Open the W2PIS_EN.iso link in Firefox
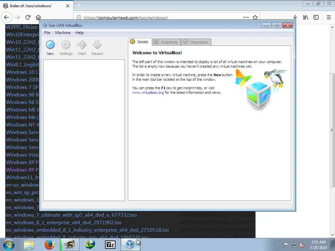Image resolution: width=335 pixels, height=251 pixels. click(x=21, y=27)
